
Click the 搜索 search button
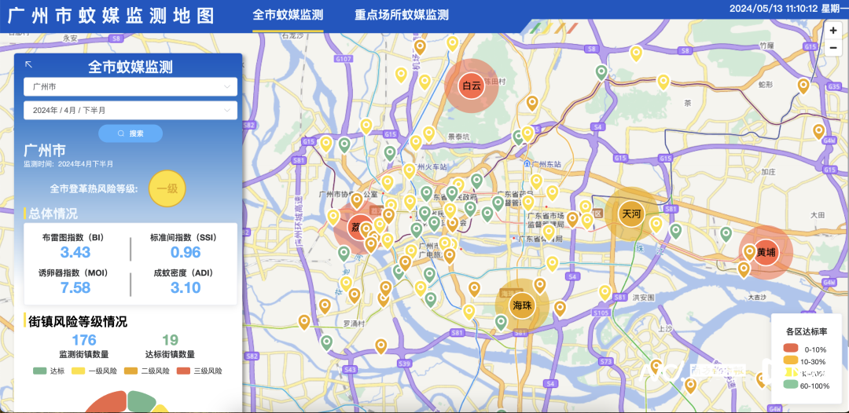coord(130,133)
